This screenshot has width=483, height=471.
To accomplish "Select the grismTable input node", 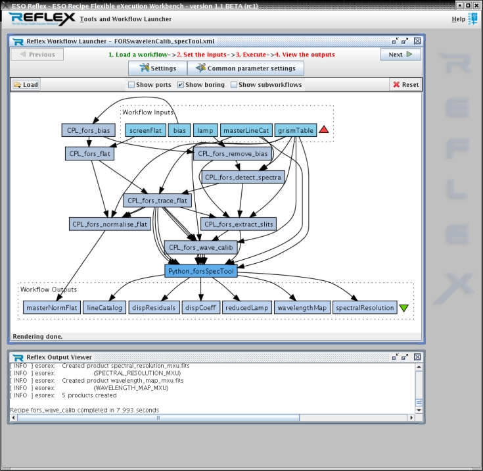I will pos(296,130).
